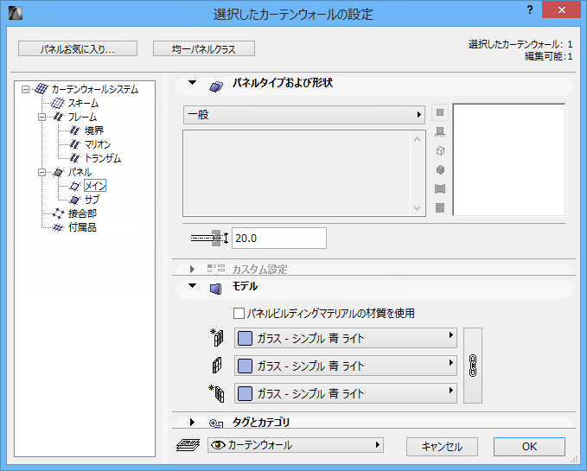Open second ガラス - シンプル 青 ライト dropdown

346,366
